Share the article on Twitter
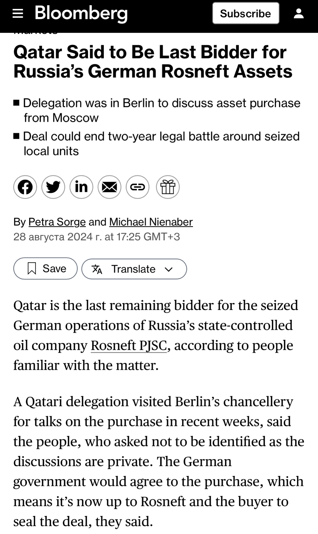This screenshot has width=318, height=534. pyautogui.click(x=54, y=187)
